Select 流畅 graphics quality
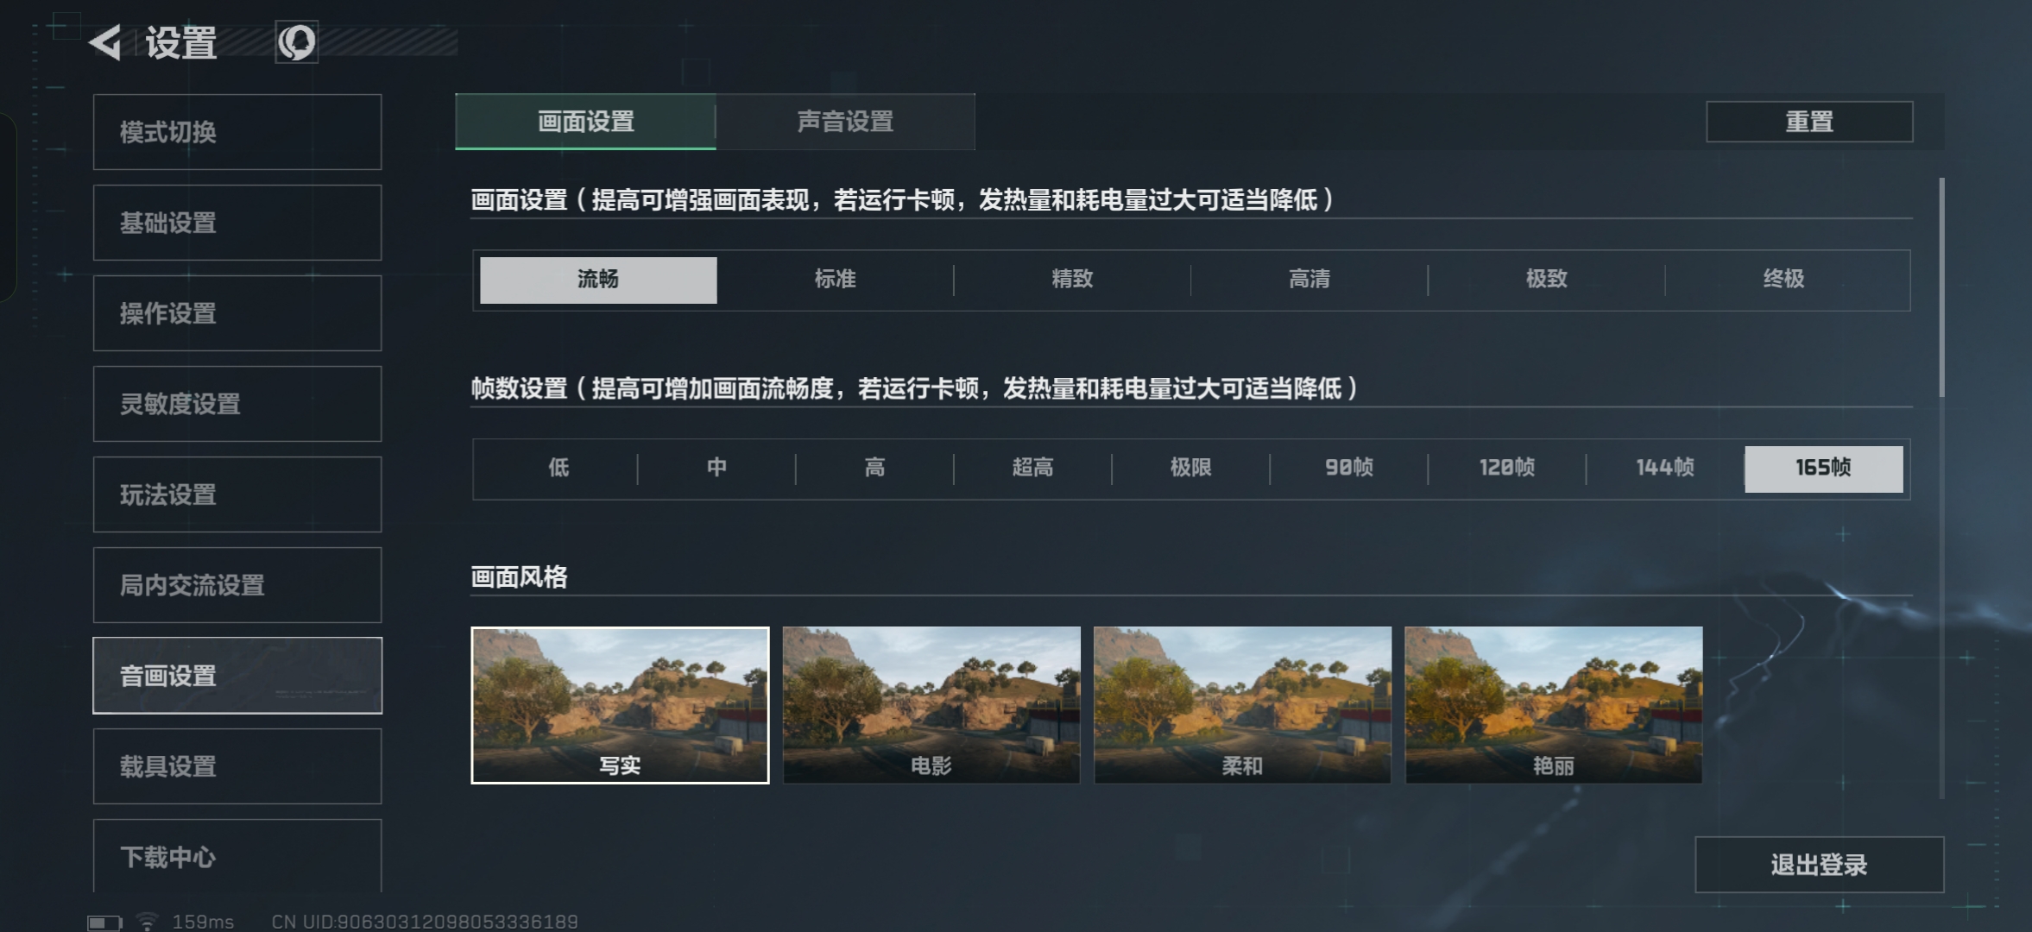 click(x=598, y=280)
